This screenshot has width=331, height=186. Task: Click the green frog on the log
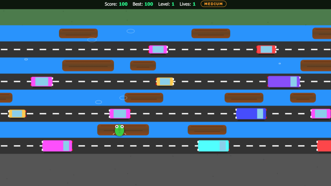[x=120, y=130]
